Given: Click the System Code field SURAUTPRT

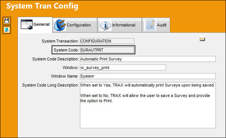Looking at the screenshot, I should [107, 50].
